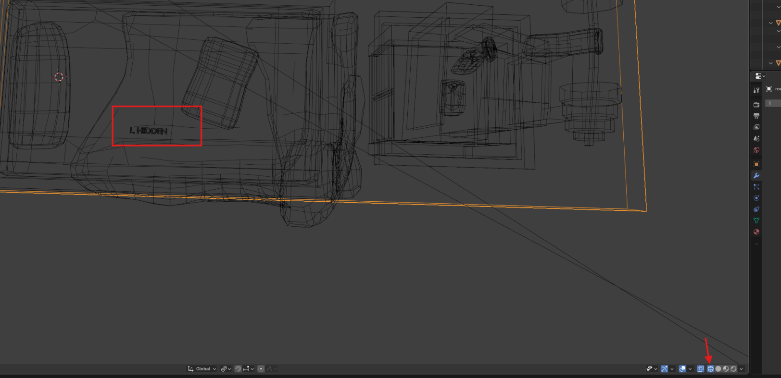Expand the viewport shading options dropdown
Screen dimensions: 781x378
click(741, 369)
